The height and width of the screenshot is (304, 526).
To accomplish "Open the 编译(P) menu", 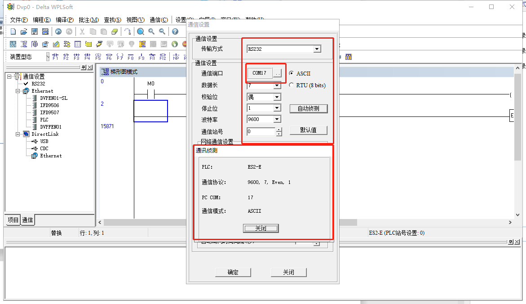I will pos(65,20).
